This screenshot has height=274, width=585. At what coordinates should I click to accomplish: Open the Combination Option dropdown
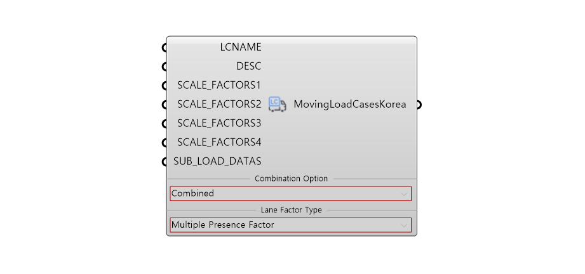290,193
